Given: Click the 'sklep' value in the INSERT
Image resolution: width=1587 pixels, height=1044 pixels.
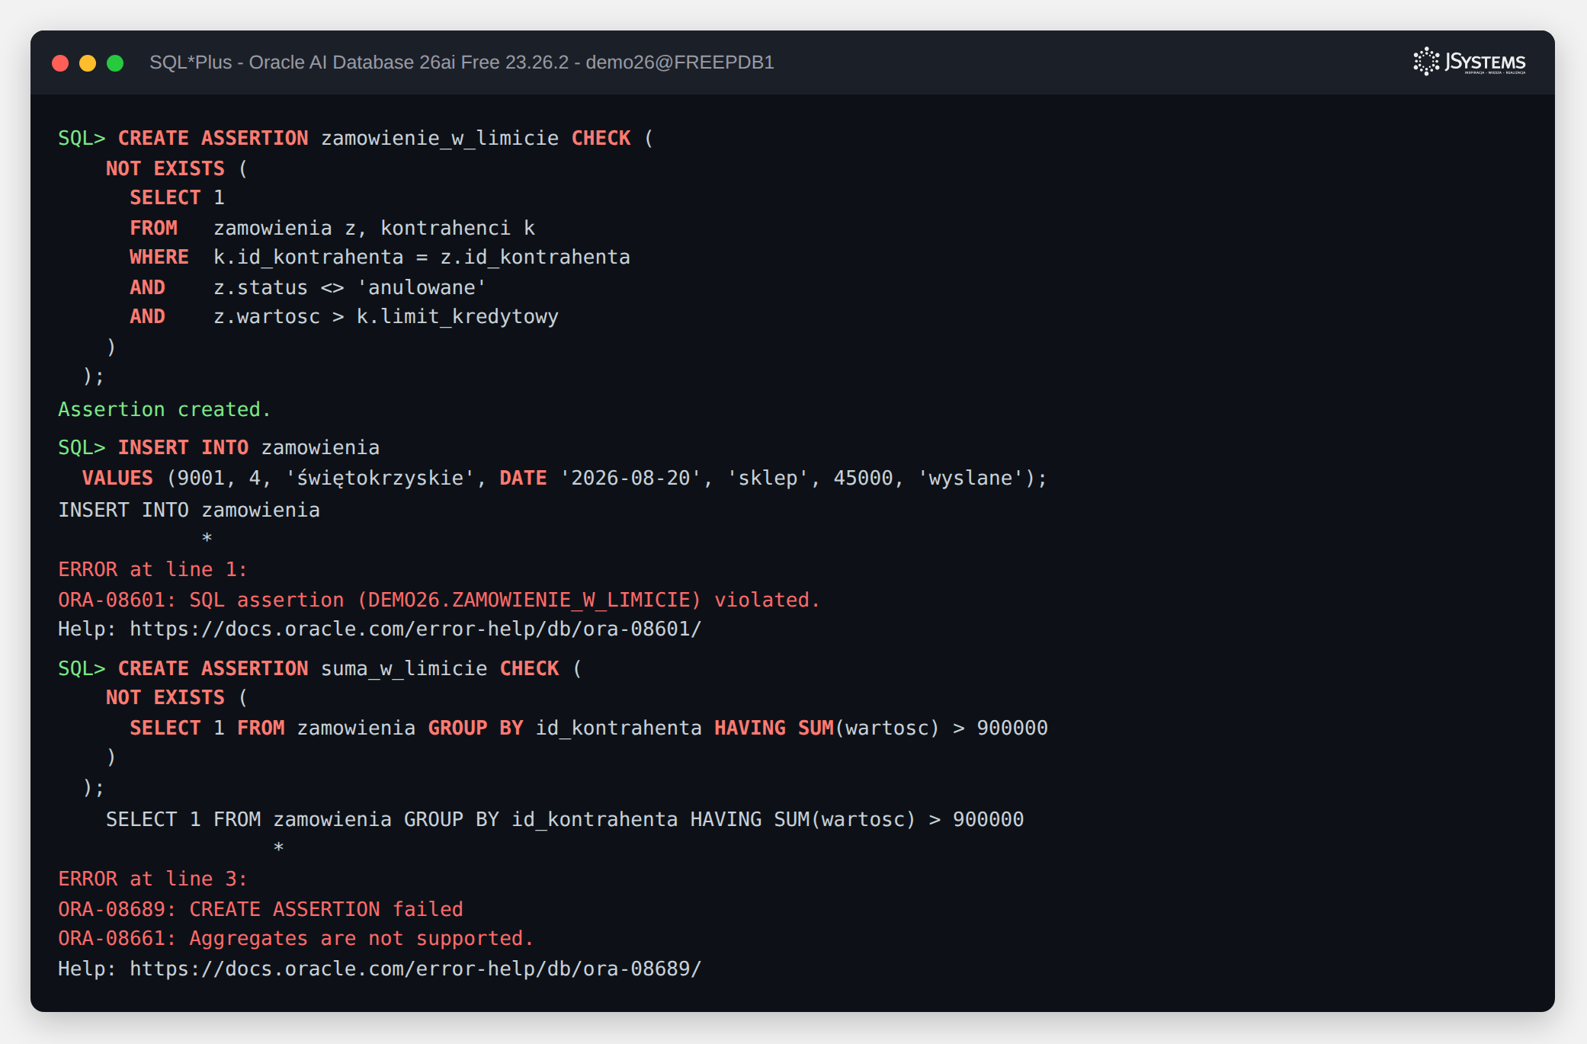Looking at the screenshot, I should pos(768,479).
